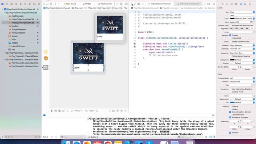This screenshot has height=144, width=256.
Task: Open the Line Break Truncate Tail dropdown
Action: (242, 49)
